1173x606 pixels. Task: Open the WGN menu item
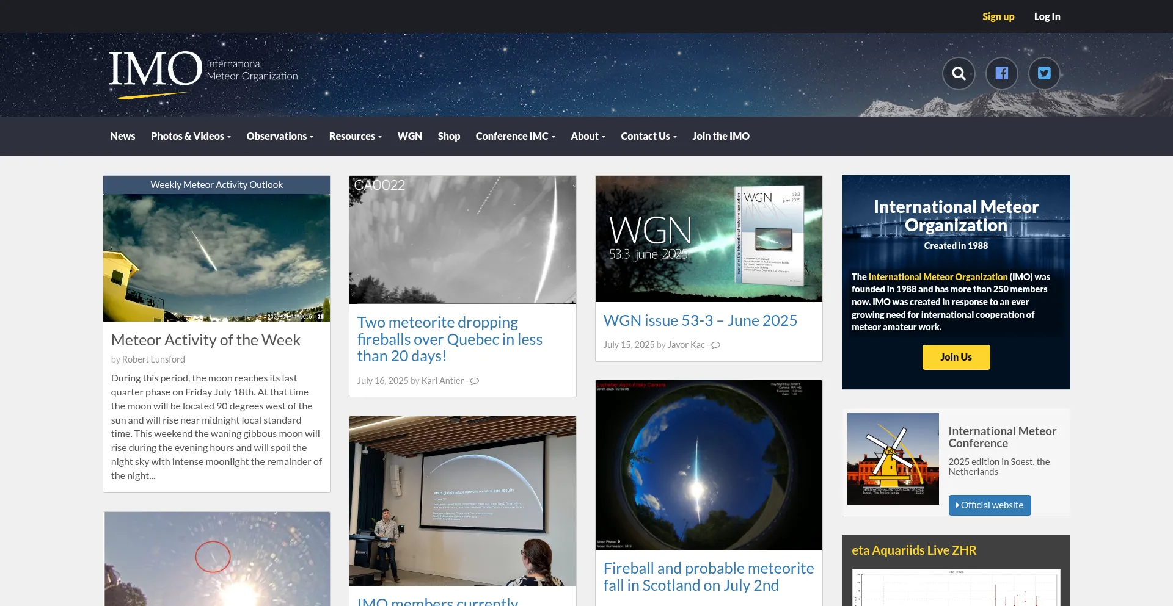[x=410, y=136]
